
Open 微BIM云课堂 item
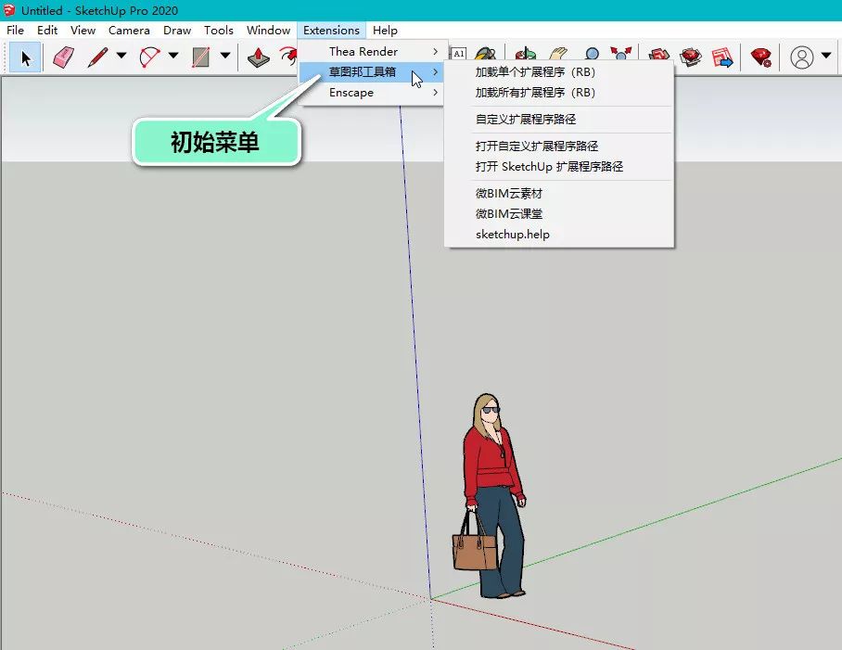(558, 213)
